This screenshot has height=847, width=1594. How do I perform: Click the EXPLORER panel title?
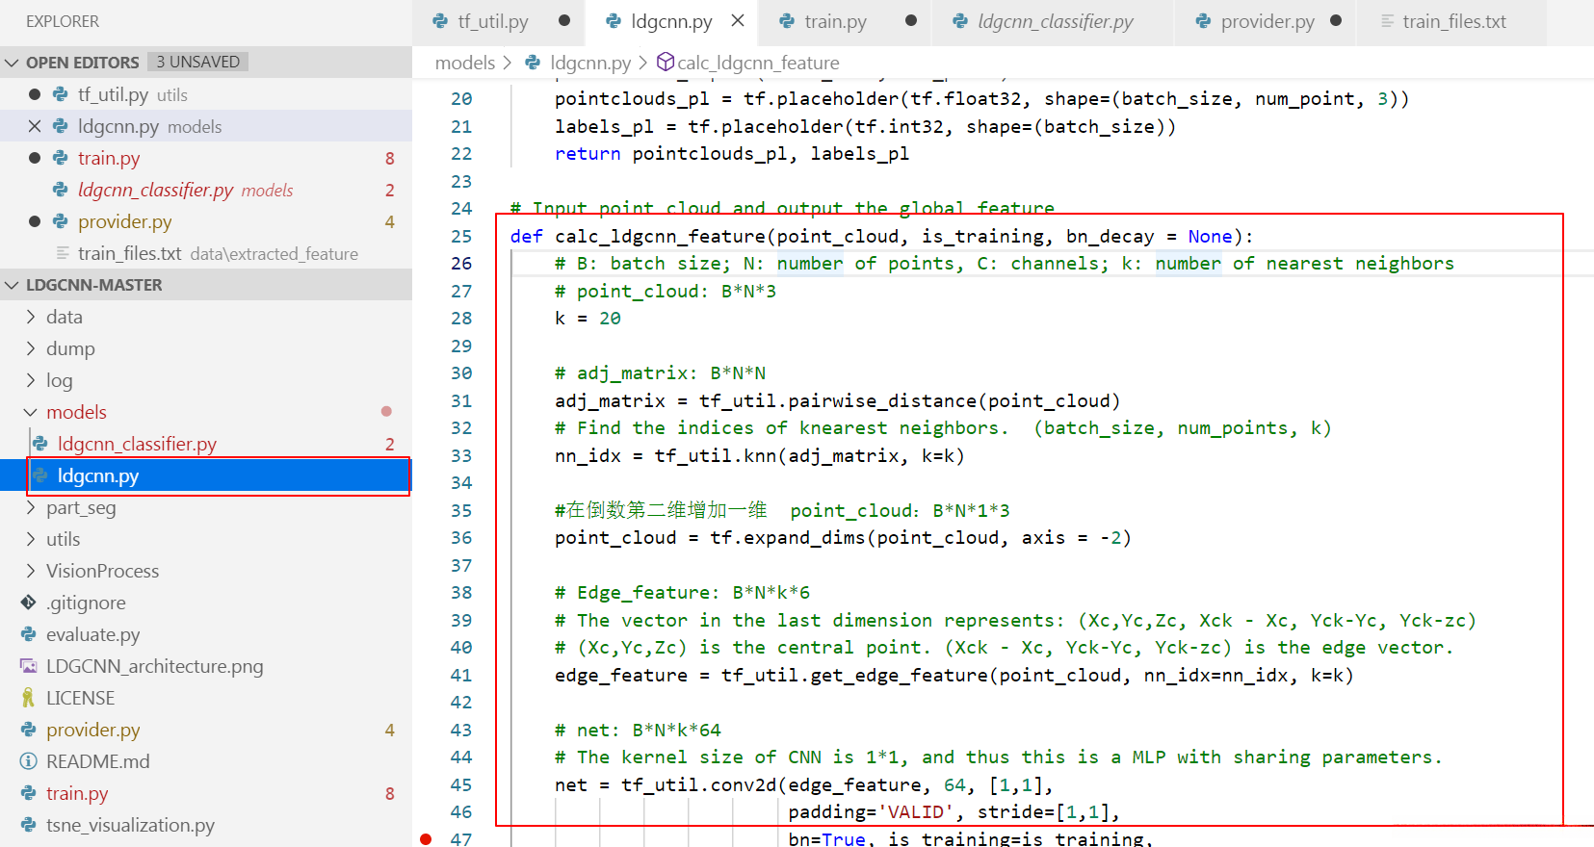tap(63, 21)
